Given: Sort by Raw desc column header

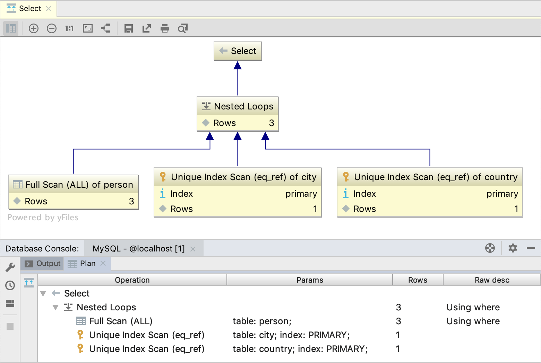Looking at the screenshot, I should point(492,280).
